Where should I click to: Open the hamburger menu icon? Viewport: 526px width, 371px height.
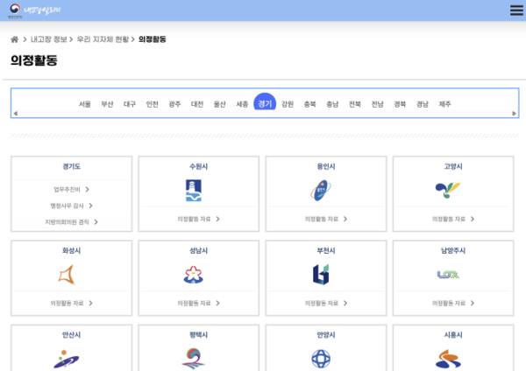[x=516, y=10]
